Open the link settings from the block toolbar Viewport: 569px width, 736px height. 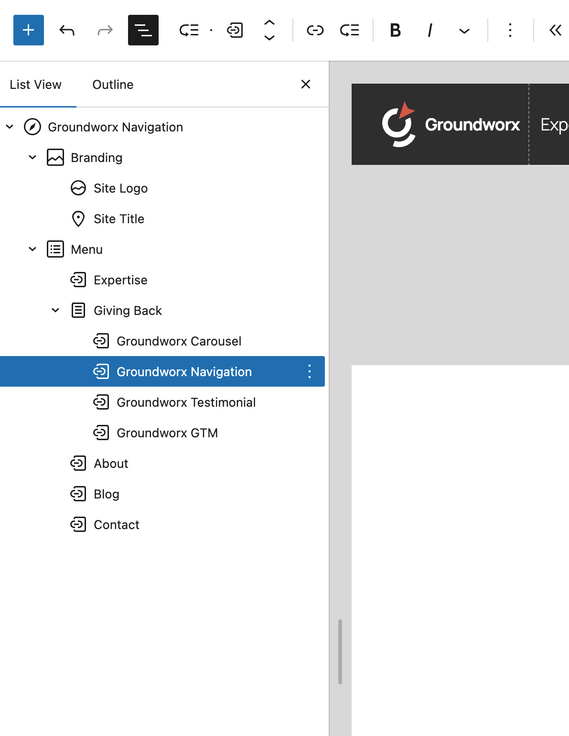point(315,30)
